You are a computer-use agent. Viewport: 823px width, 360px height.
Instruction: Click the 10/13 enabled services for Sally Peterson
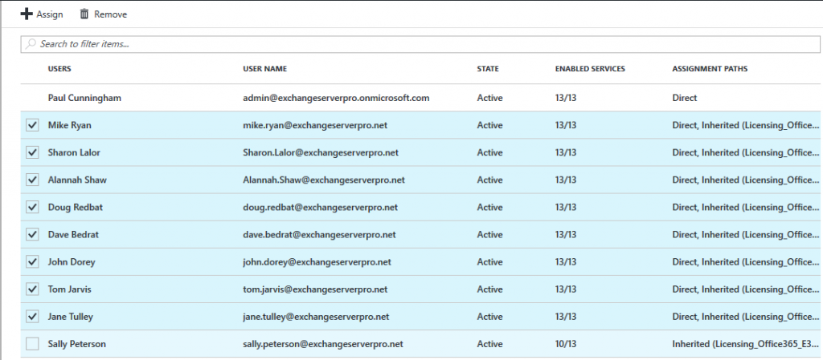click(566, 344)
